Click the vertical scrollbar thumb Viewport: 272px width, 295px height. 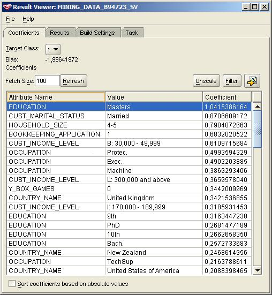tap(257, 130)
